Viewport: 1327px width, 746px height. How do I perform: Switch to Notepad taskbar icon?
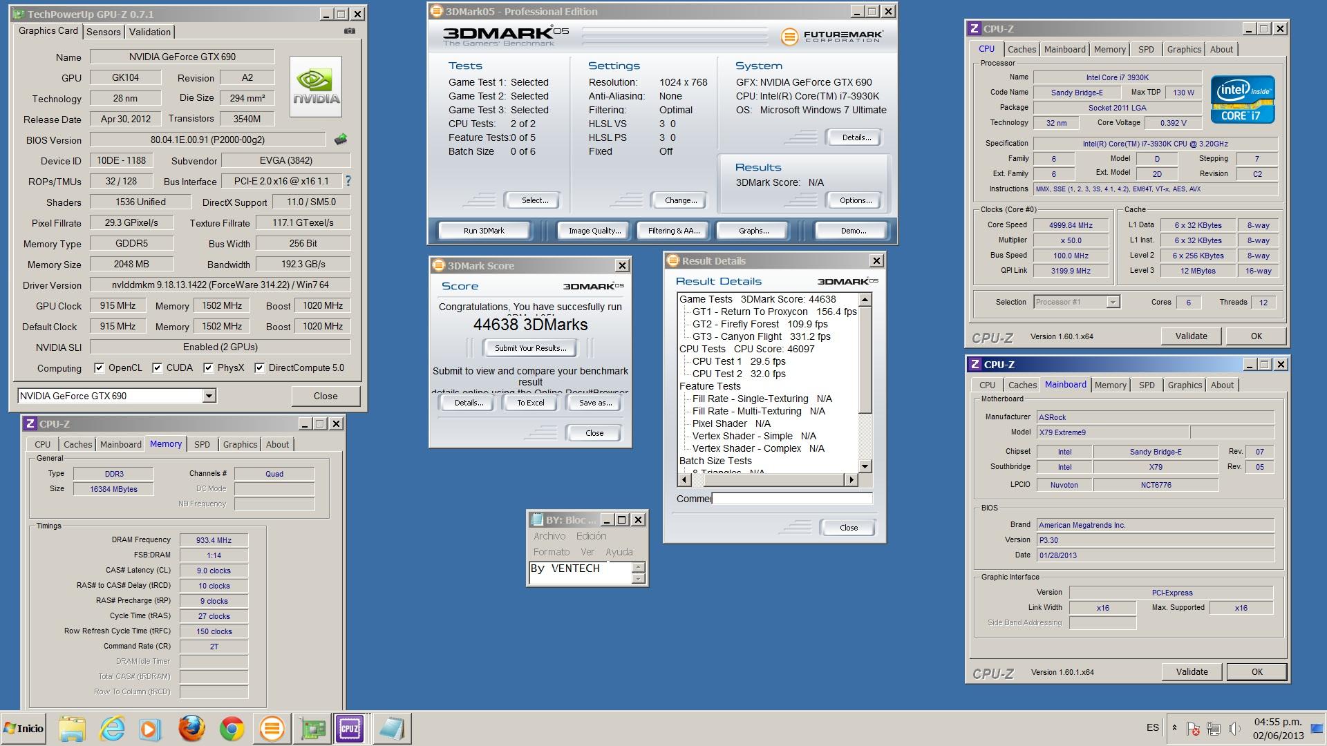coord(392,729)
